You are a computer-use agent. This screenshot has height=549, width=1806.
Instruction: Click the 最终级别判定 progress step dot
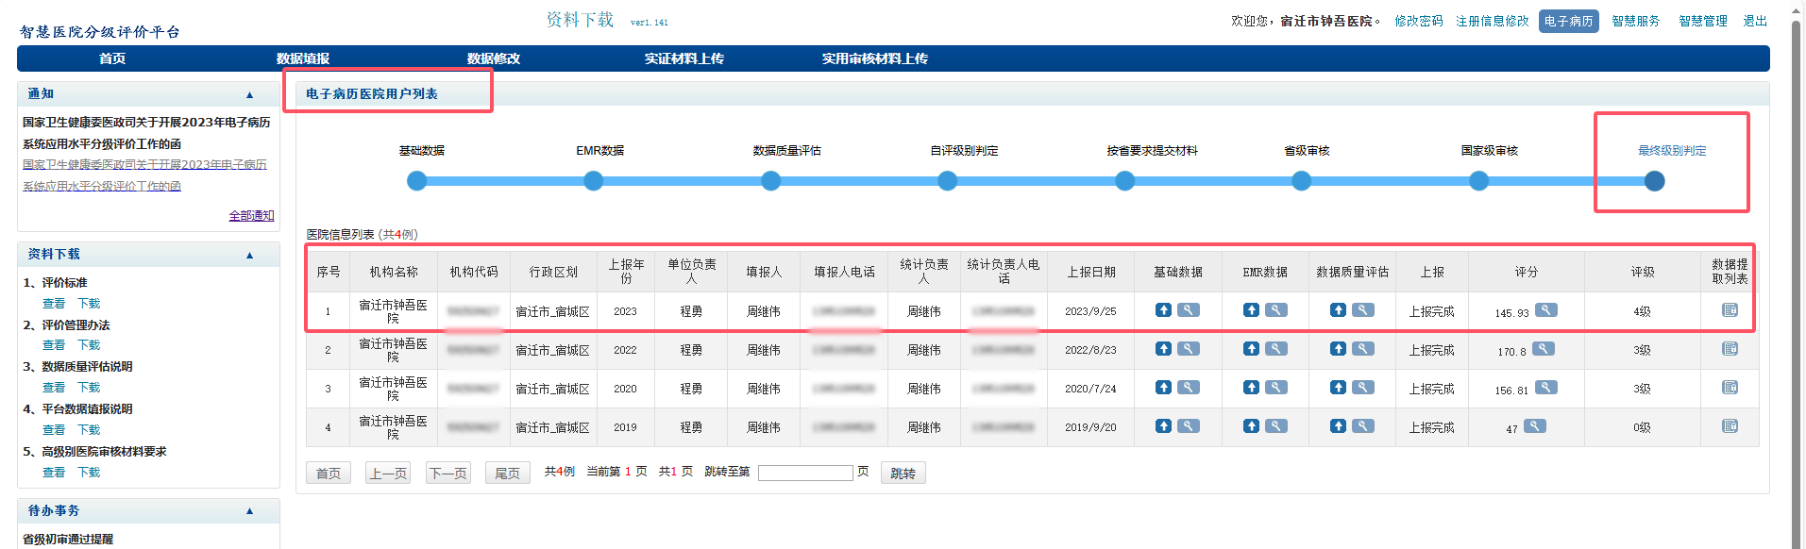(1654, 181)
